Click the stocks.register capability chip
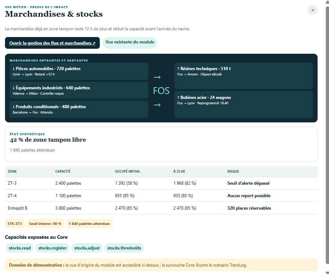 [x=52, y=248]
